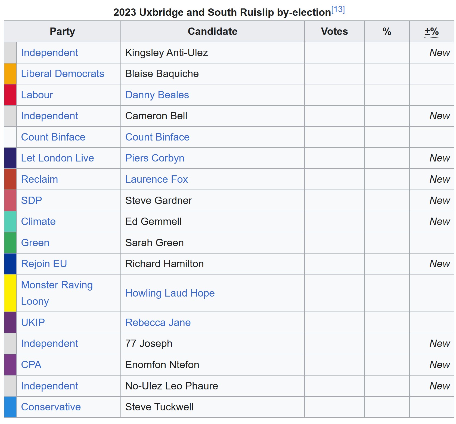Click the Laurence Fox link
The height and width of the screenshot is (424, 456).
[156, 179]
